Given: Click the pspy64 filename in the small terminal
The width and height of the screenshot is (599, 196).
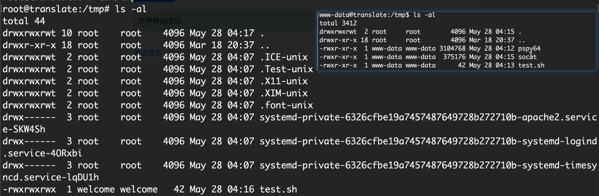Looking at the screenshot, I should pyautogui.click(x=529, y=49).
